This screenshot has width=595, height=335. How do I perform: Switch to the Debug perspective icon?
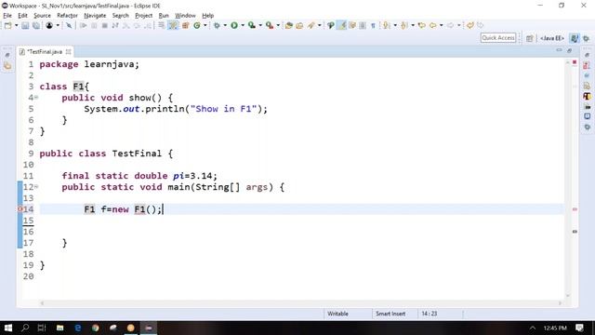(x=587, y=38)
